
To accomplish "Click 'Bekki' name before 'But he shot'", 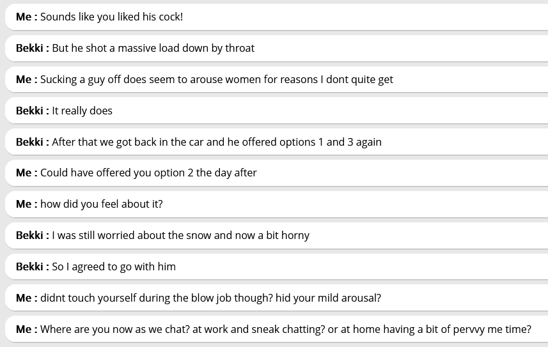I will [29, 48].
